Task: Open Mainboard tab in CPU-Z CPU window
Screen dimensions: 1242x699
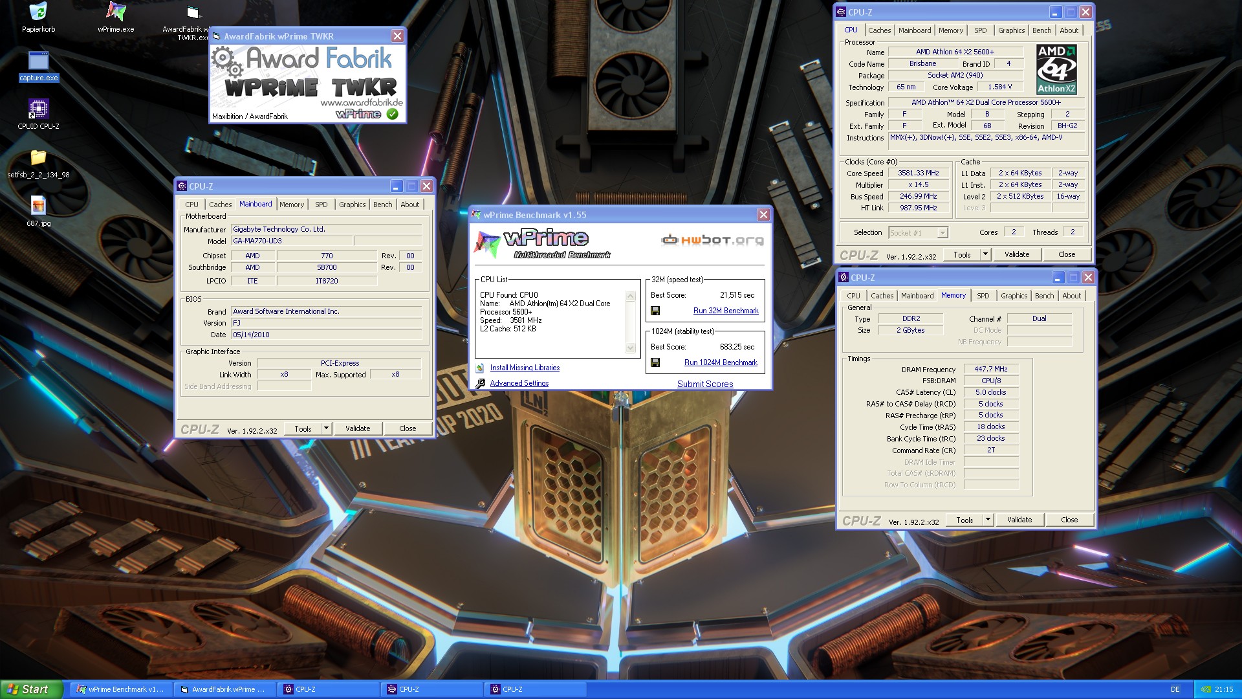Action: pyautogui.click(x=915, y=30)
